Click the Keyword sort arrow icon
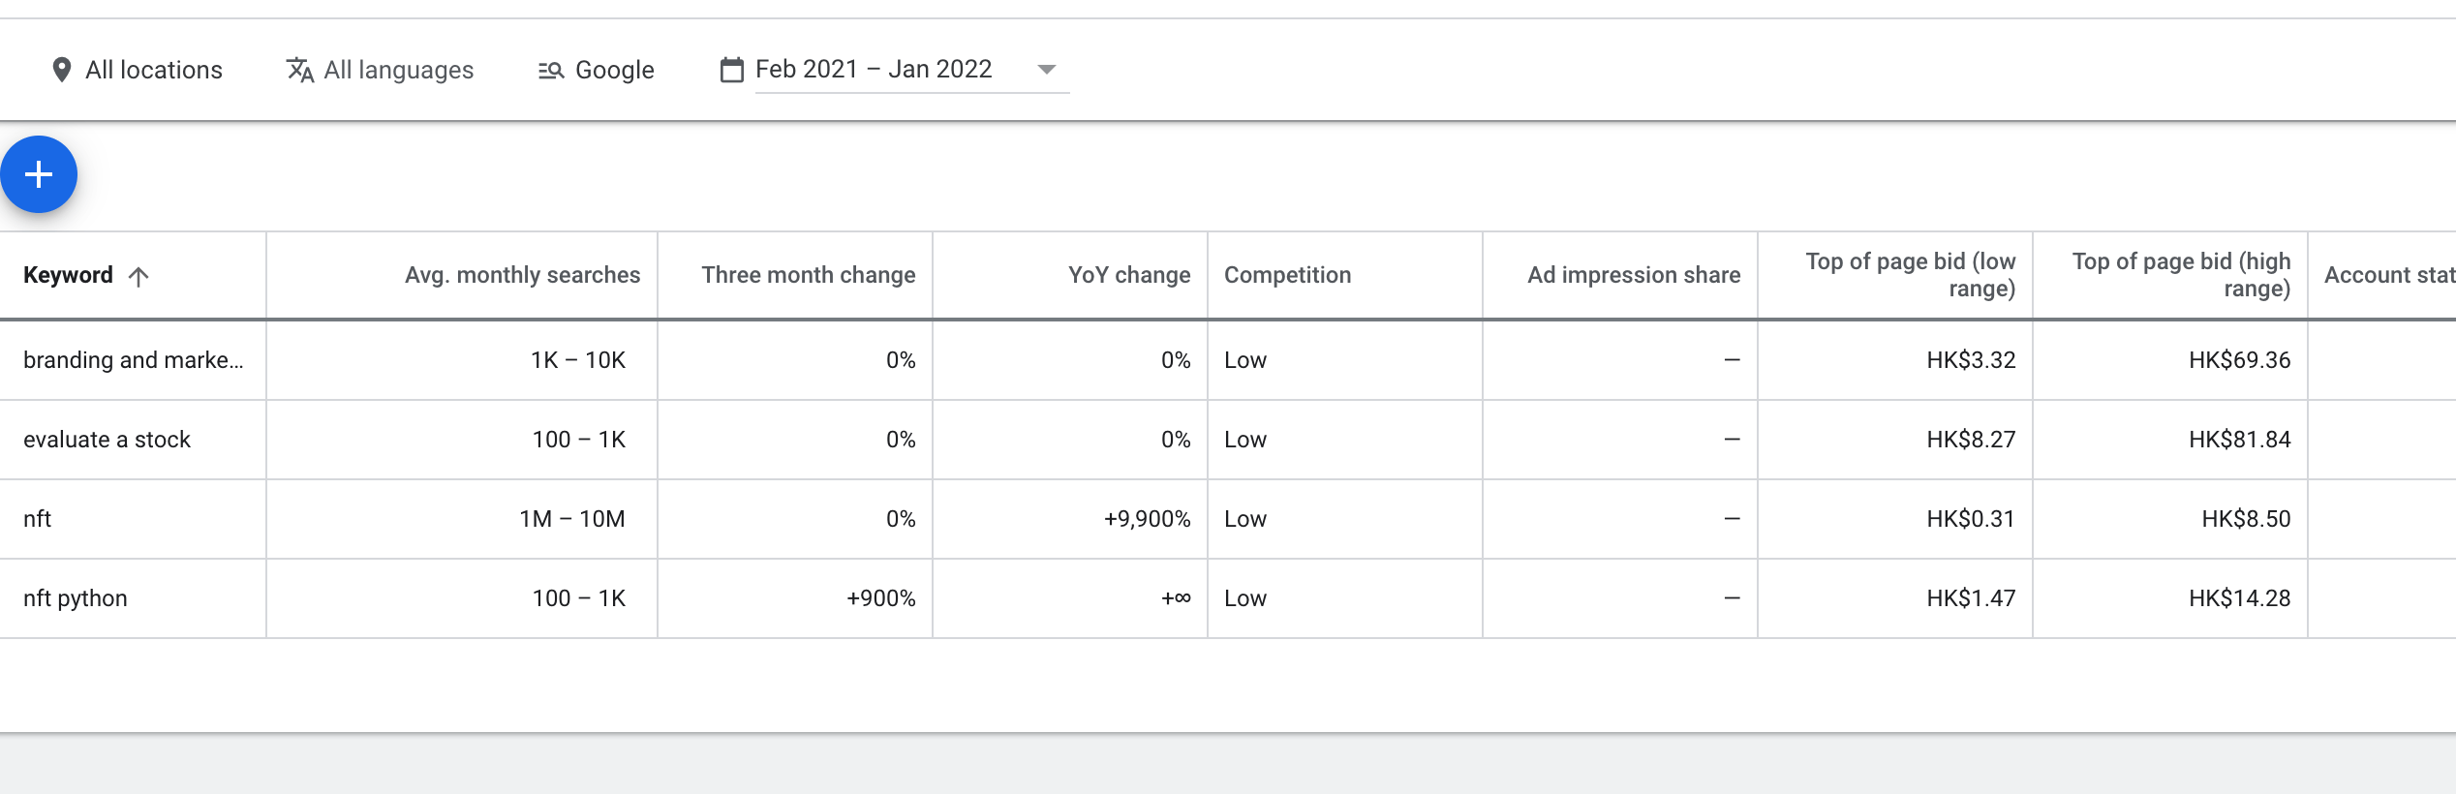 coord(138,277)
